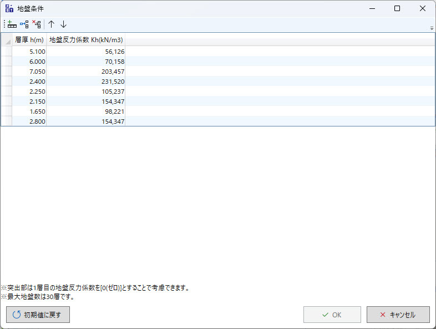Click the 地盤反力係数 Kh column header
436x329 pixels.
86,40
